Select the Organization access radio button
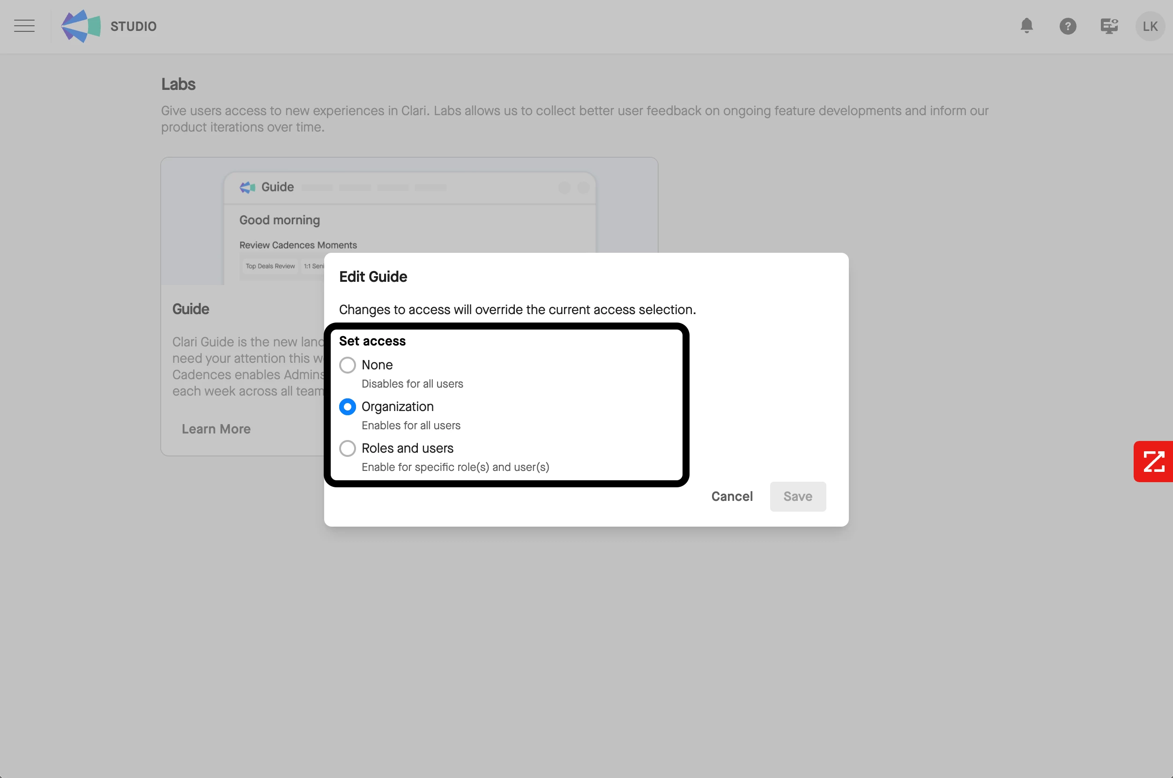This screenshot has height=778, width=1173. point(348,407)
